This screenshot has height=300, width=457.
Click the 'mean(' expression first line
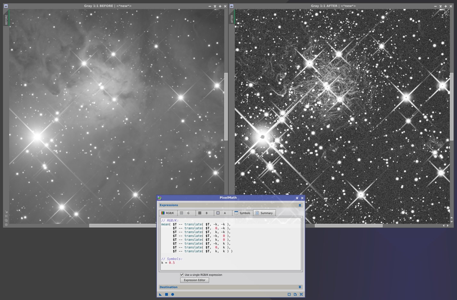196,224
